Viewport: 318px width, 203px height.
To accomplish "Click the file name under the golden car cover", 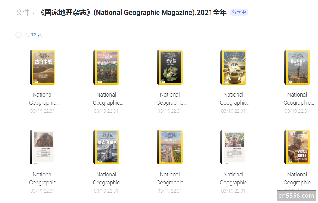I will (x=235, y=99).
